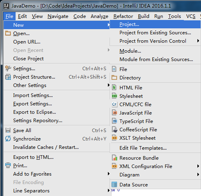Open the Build menu
Image resolution: width=201 pixels, height=196 pixels.
pyautogui.click(x=143, y=16)
